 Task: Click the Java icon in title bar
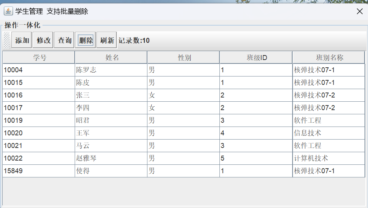click(8, 11)
